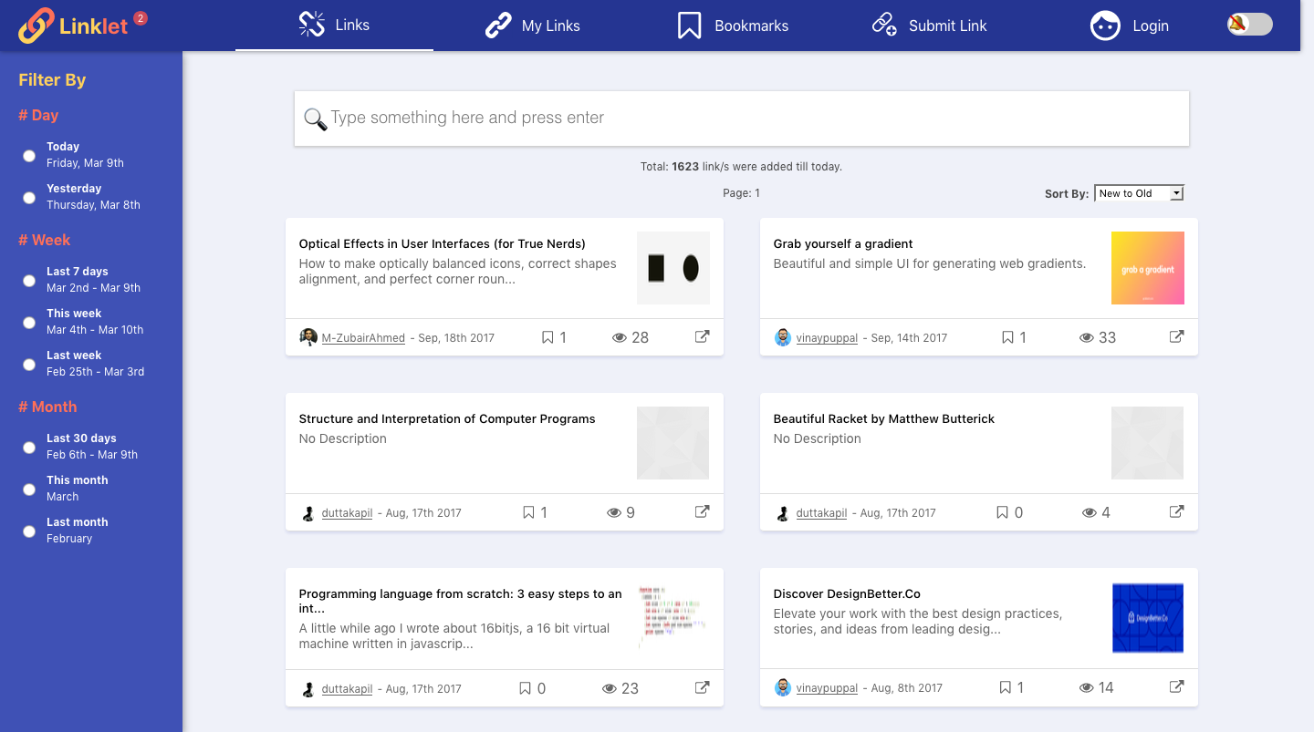
Task: Open external link for Structure and Interpretation card
Action: coord(702,511)
